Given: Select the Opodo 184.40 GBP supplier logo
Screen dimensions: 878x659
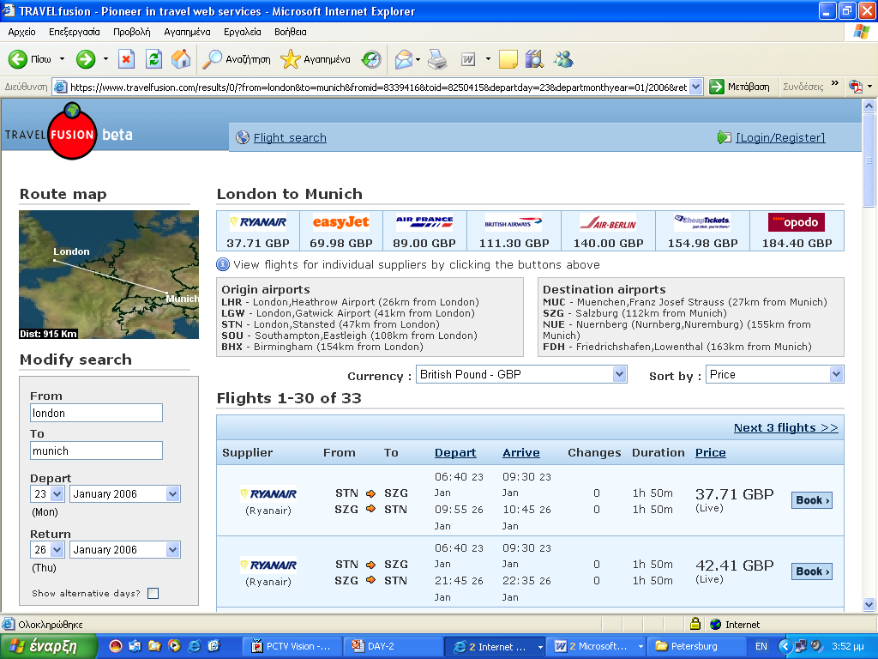Looking at the screenshot, I should tap(797, 222).
